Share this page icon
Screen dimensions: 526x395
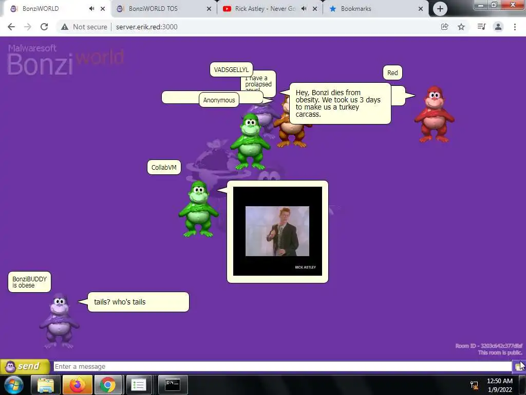(444, 27)
